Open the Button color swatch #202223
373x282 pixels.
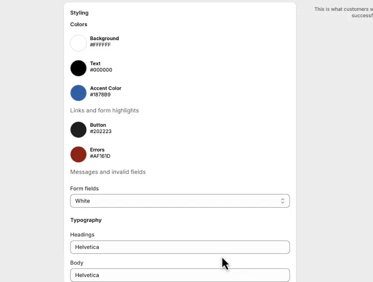click(x=78, y=129)
